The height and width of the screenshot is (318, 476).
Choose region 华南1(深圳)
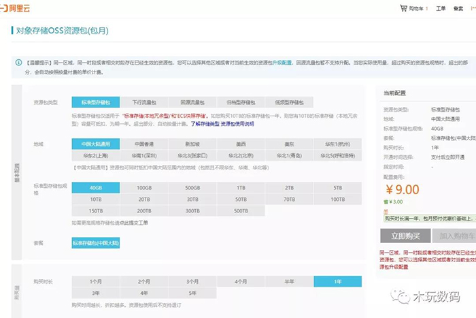click(x=144, y=156)
